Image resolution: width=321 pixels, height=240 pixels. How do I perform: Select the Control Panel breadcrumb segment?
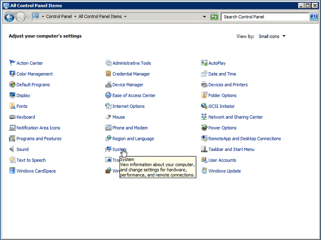pyautogui.click(x=59, y=16)
